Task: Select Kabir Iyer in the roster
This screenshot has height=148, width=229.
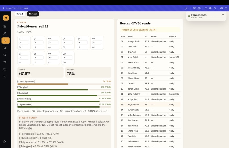Action: [150, 47]
